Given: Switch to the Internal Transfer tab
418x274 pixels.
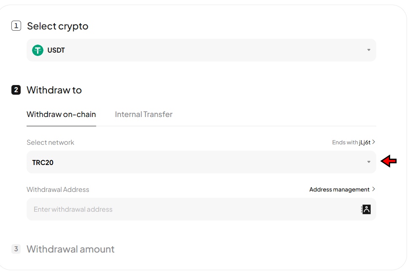Looking at the screenshot, I should point(143,114).
